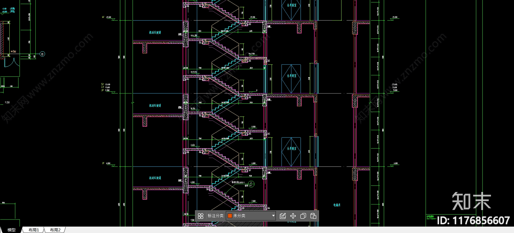Switch to the 模型 tab
This screenshot has width=514, height=233.
(x=12, y=230)
